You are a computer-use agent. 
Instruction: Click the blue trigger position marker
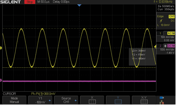(x=79, y=5)
